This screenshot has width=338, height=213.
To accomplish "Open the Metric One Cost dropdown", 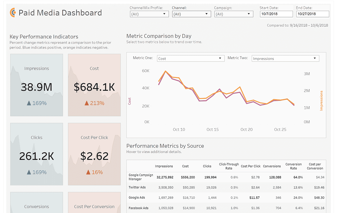I will click(191, 58).
